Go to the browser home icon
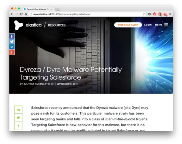Screen dimensions: 182x144 26,14
